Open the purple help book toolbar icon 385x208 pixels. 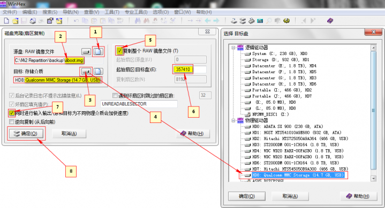pyautogui.click(x=330, y=21)
